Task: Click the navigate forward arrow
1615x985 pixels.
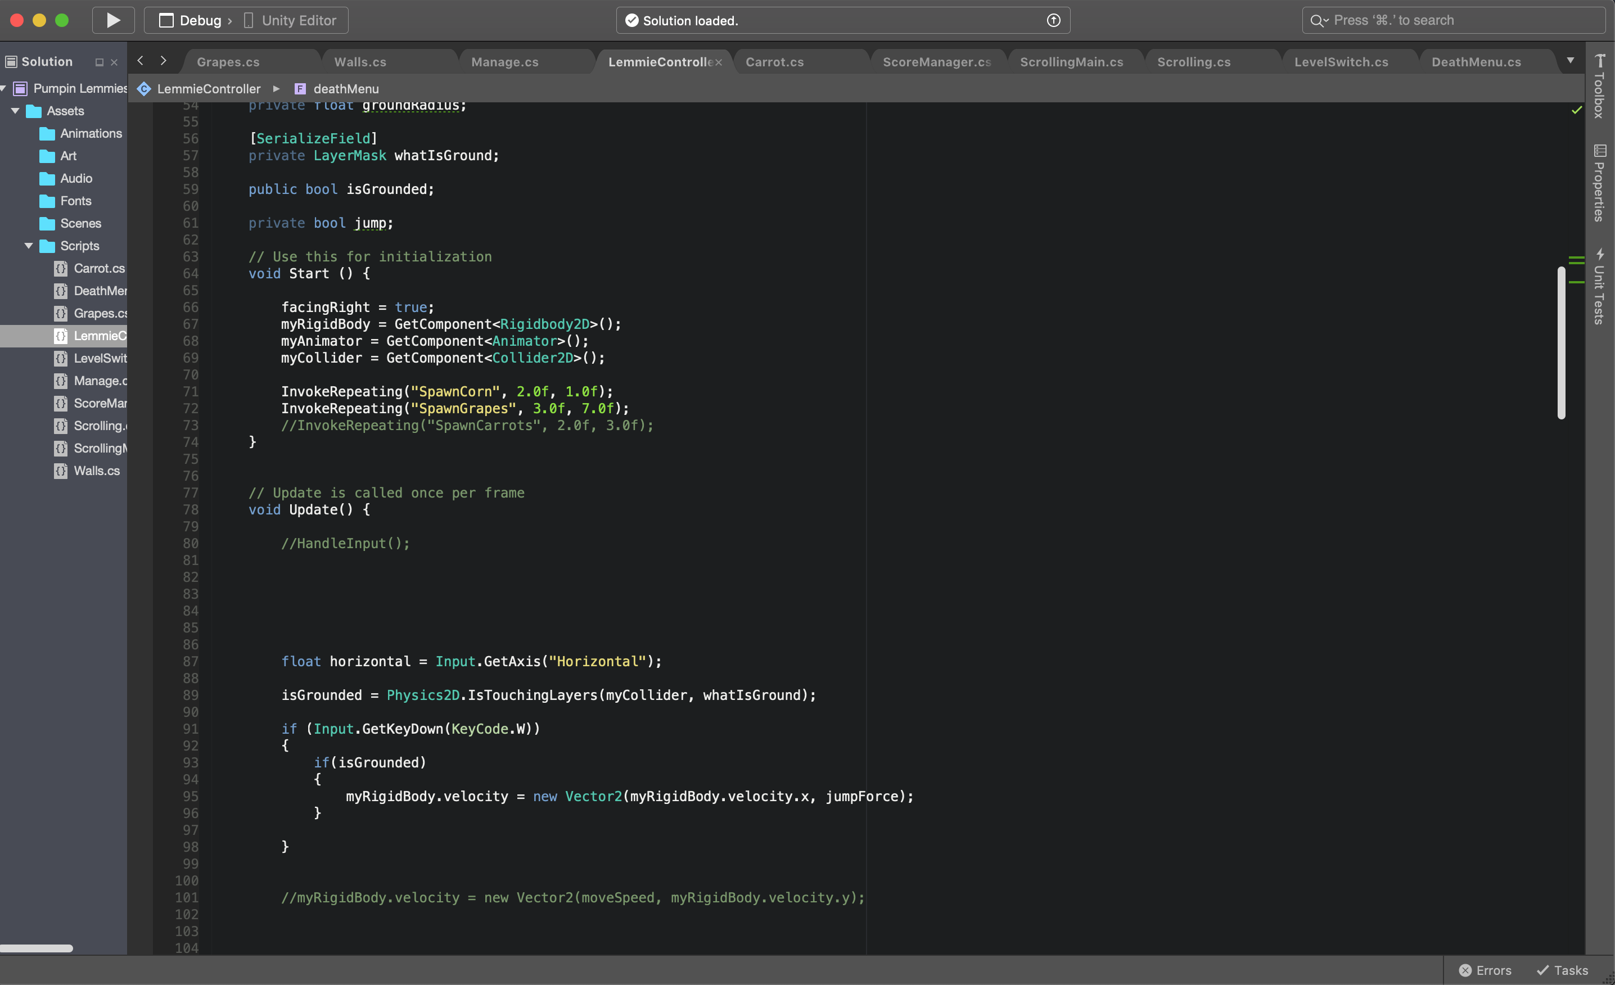Action: click(163, 61)
